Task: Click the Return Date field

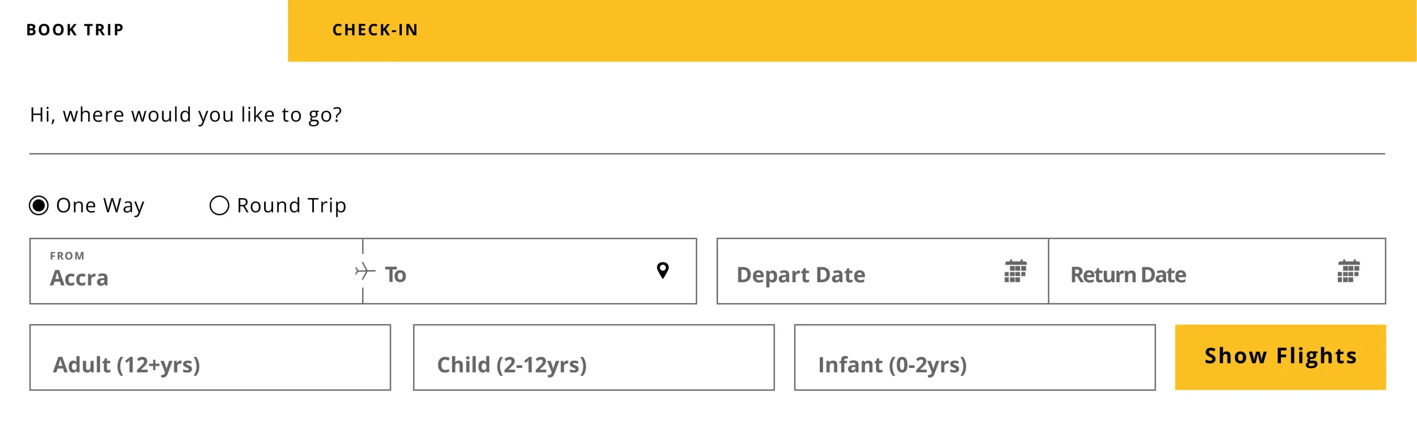Action: (1190, 274)
